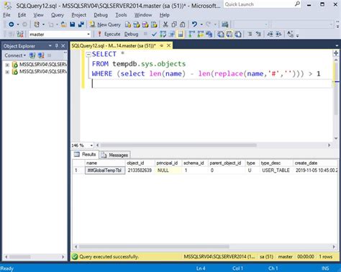Click Display Estimated Execution Plan icon
Screen dimensions: 341x272
coord(163,35)
